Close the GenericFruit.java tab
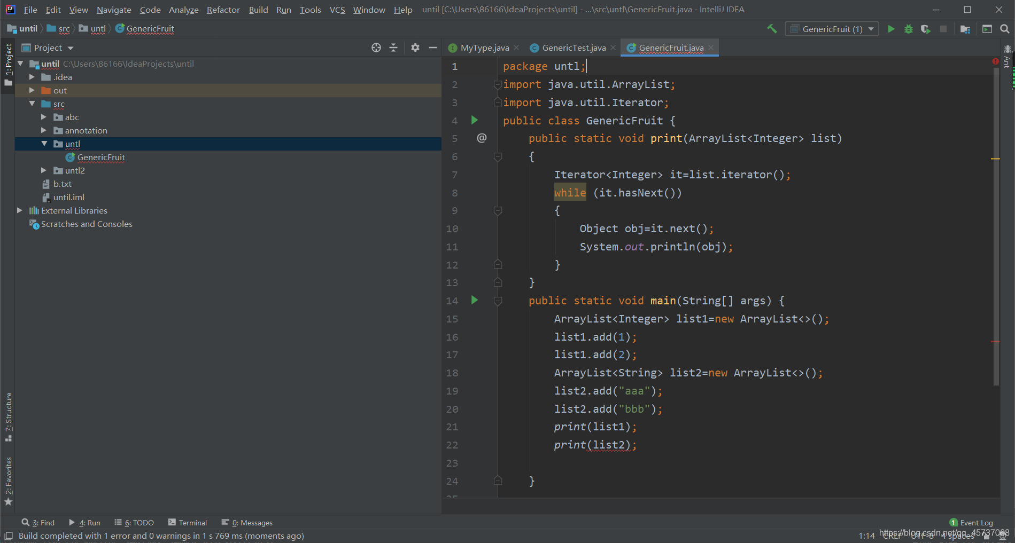Screen dimensions: 1015x543 (711, 48)
